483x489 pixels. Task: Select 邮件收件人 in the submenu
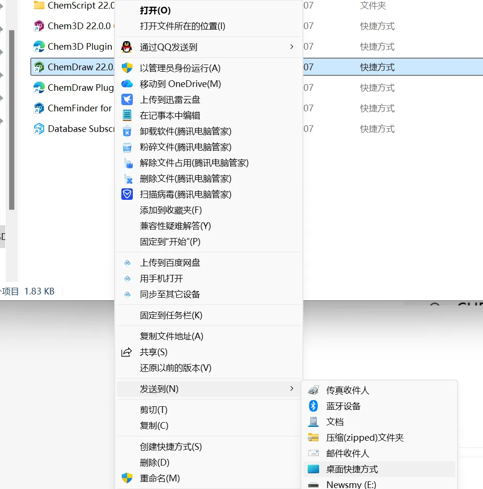click(348, 454)
